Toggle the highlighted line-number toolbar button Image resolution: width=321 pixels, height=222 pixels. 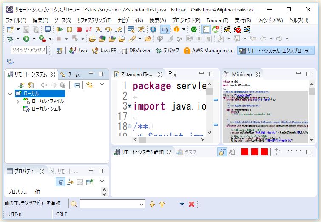206,29
